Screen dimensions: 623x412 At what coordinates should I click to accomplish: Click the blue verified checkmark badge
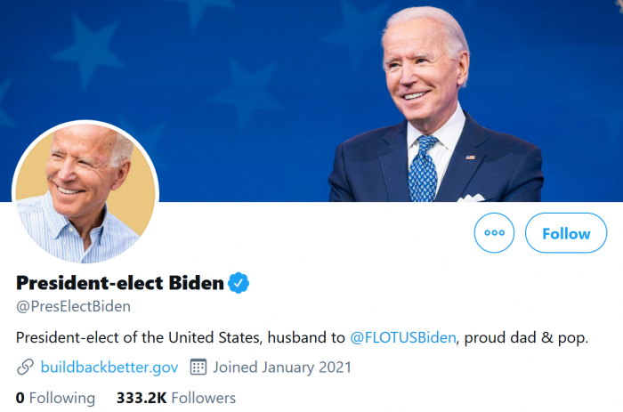(239, 284)
